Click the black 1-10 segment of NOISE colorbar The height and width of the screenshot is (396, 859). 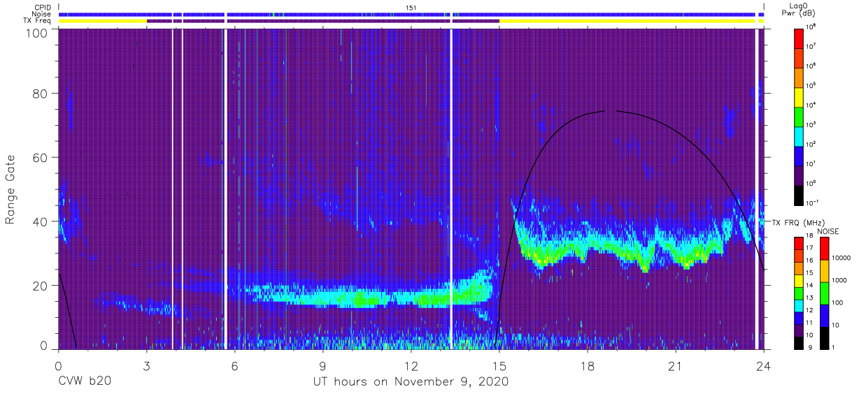click(x=824, y=338)
